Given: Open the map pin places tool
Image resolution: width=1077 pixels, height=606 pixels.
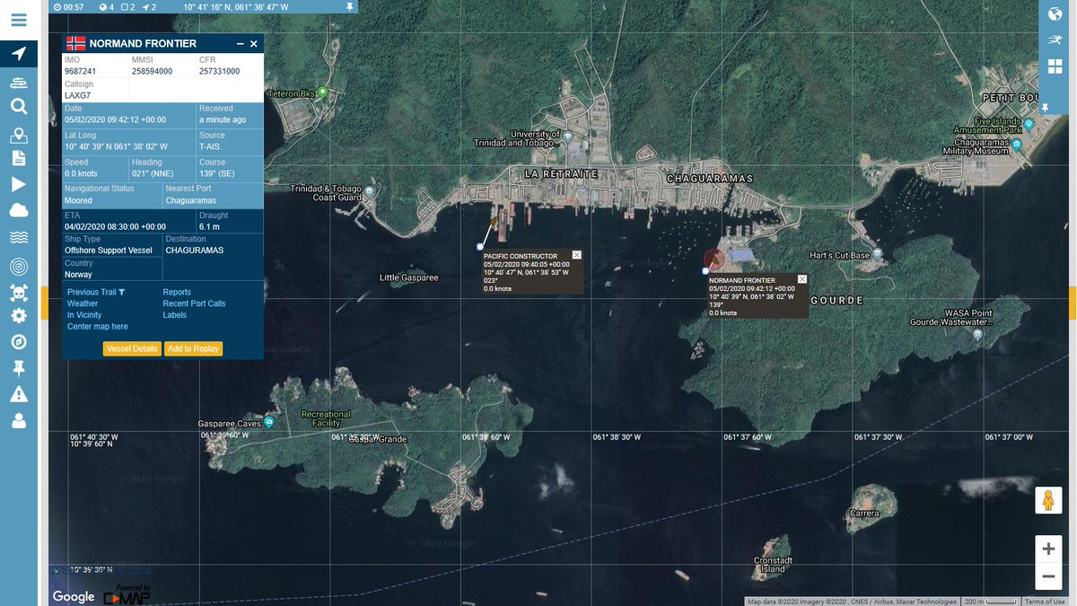Looking at the screenshot, I should point(19,136).
